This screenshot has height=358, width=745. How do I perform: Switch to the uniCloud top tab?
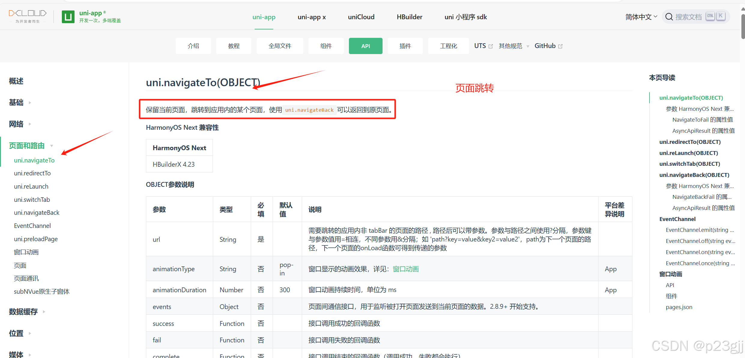pos(361,17)
